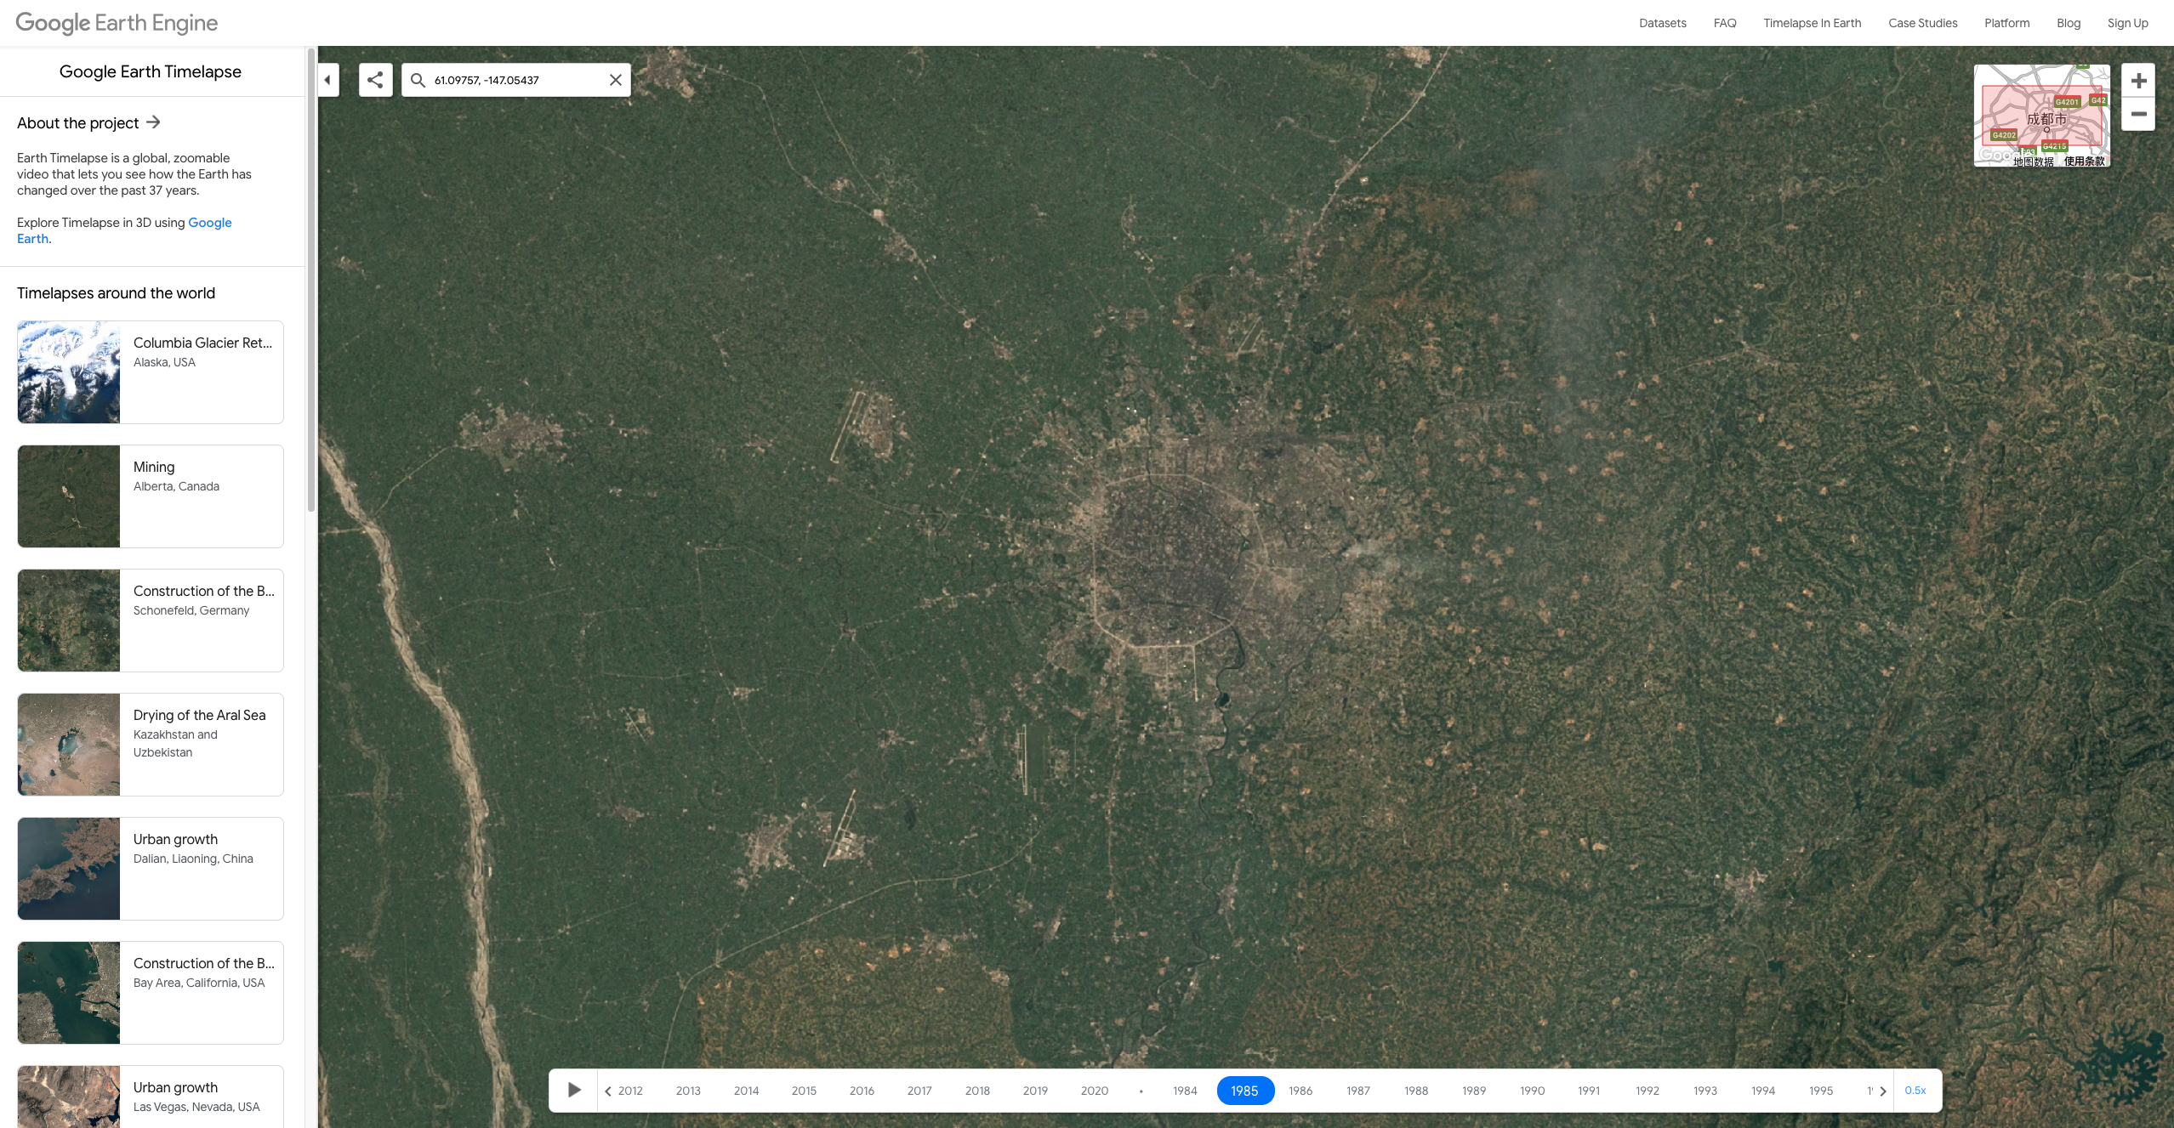Image resolution: width=2174 pixels, height=1128 pixels.
Task: Collapse the sidebar with the left arrow
Action: [x=327, y=80]
